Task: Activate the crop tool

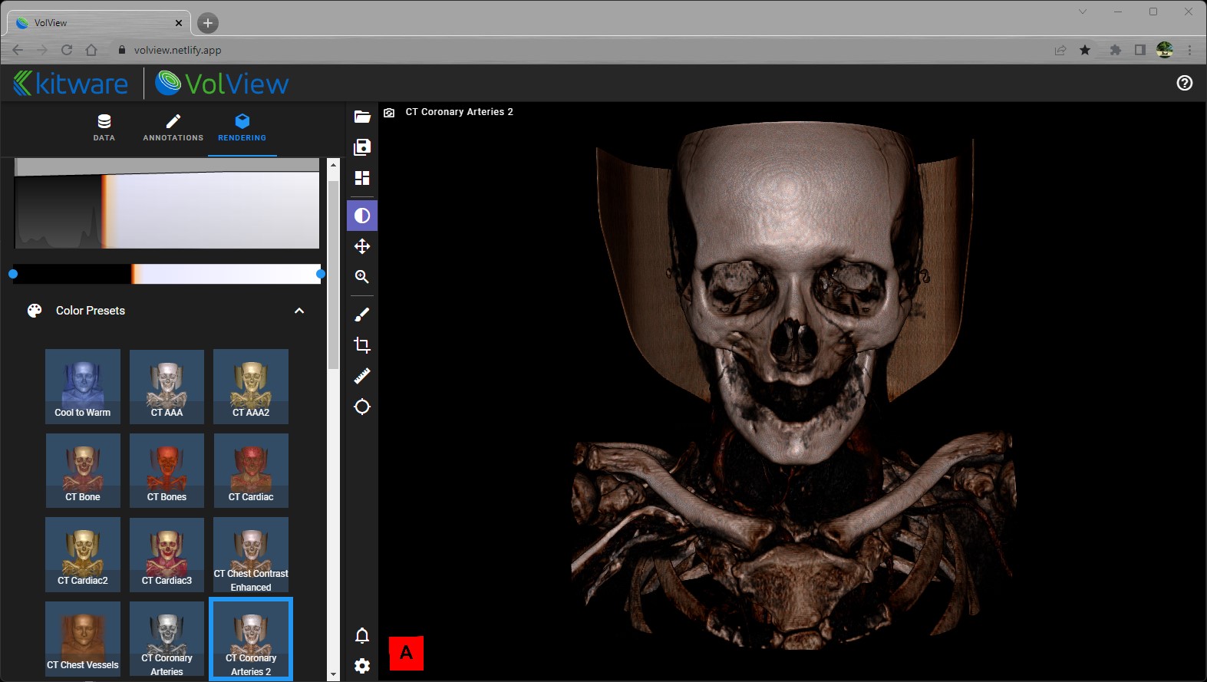Action: [x=362, y=345]
